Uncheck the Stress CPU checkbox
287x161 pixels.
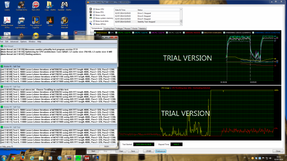click(94, 9)
